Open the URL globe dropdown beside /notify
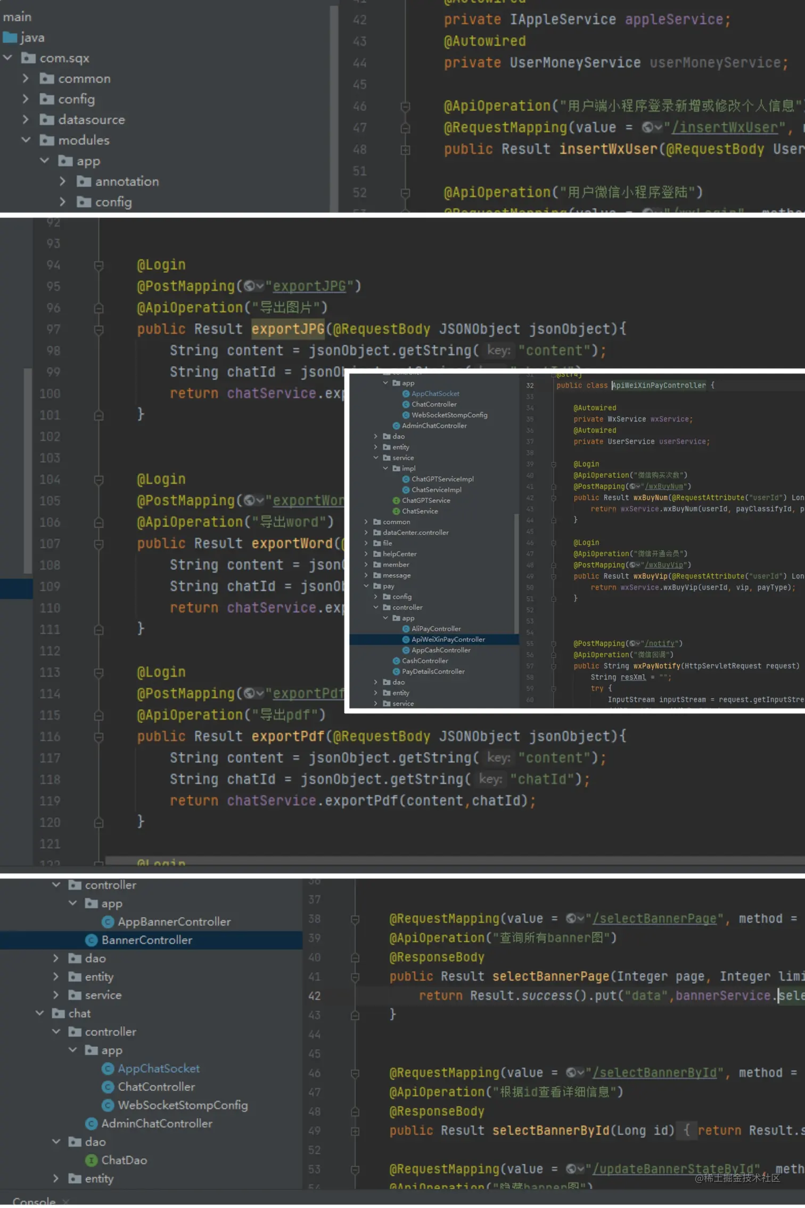The height and width of the screenshot is (1208, 805). 635,644
